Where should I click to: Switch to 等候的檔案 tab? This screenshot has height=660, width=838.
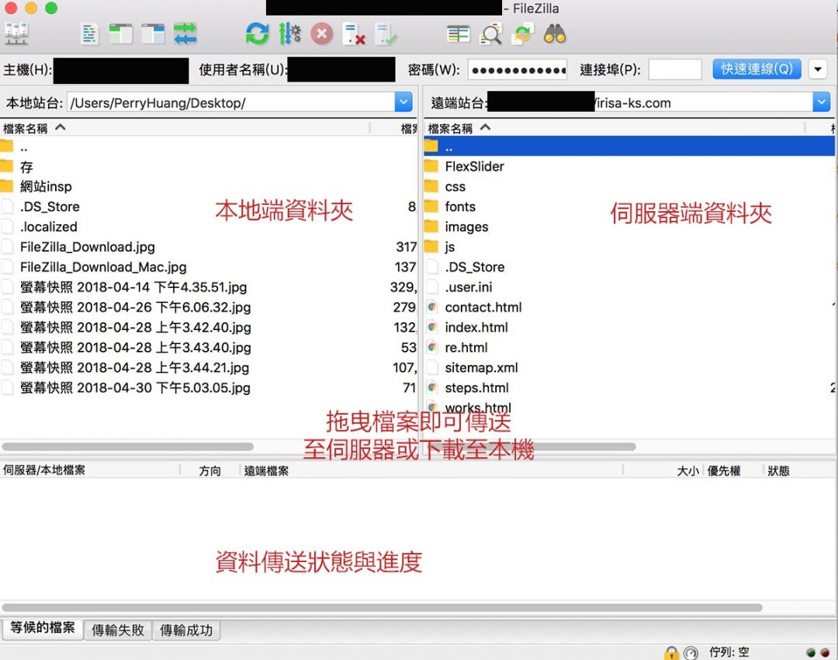pos(43,628)
